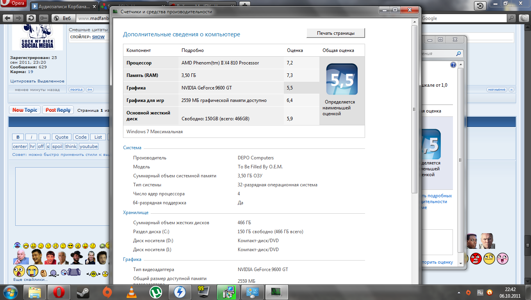Launch VLC media player from taskbar

tap(132, 292)
